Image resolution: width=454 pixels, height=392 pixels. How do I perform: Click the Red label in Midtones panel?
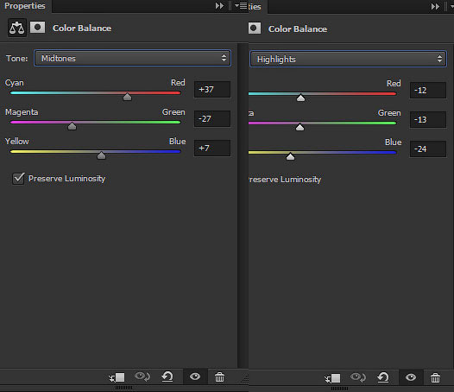178,83
